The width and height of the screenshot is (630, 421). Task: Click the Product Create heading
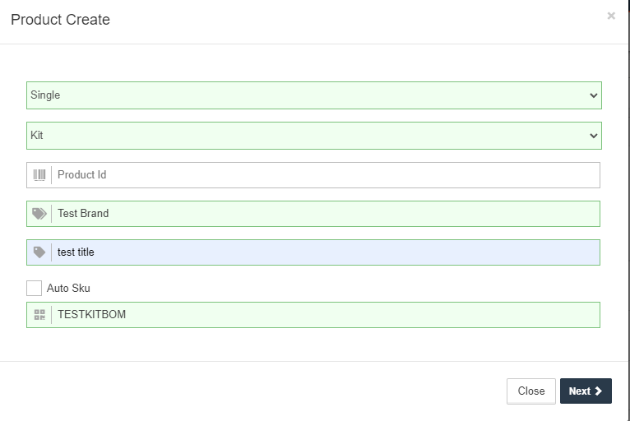[60, 20]
